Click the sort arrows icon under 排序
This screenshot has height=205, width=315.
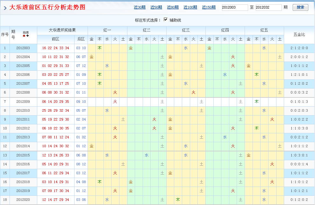(x=26, y=36)
